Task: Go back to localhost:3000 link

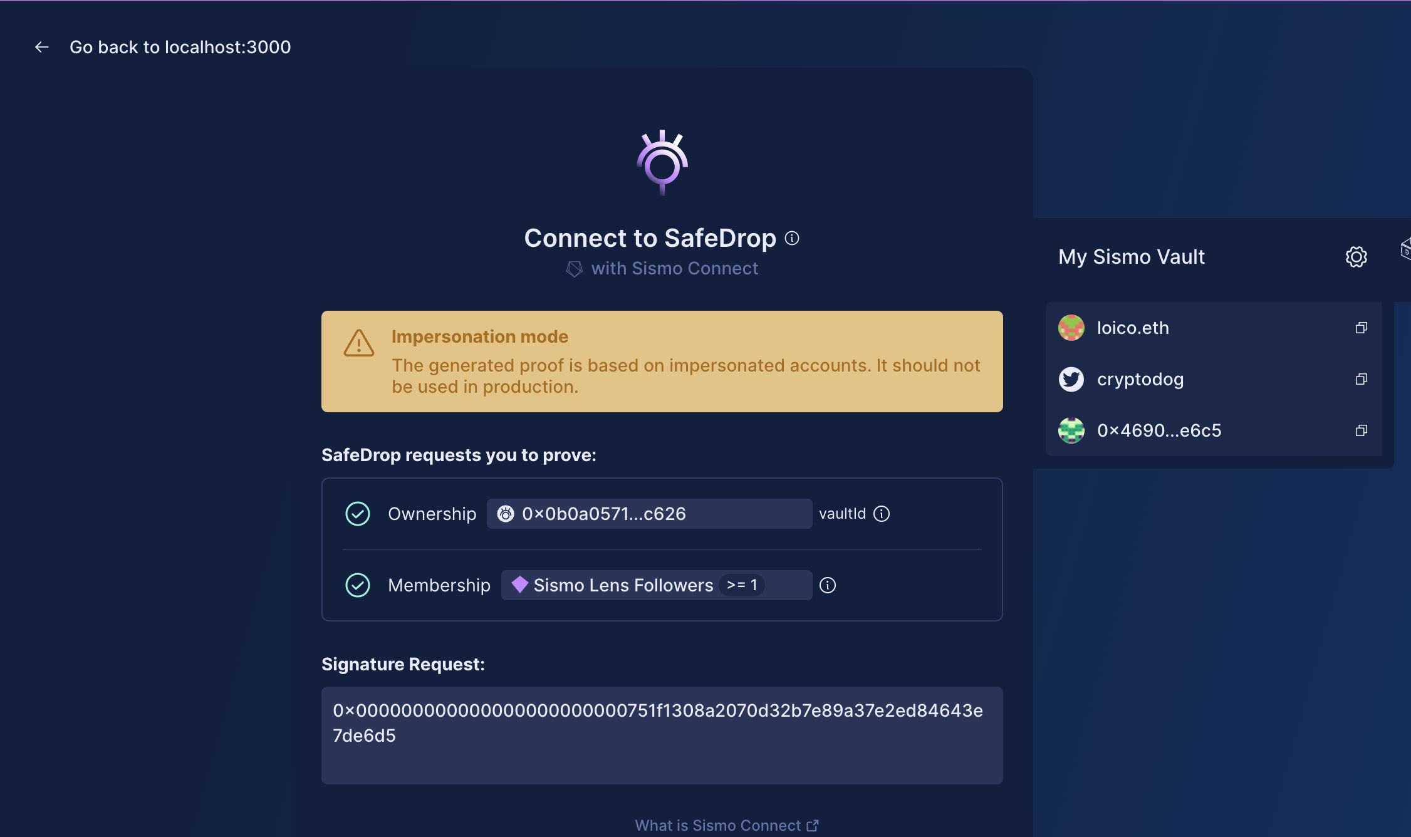Action: [x=180, y=47]
